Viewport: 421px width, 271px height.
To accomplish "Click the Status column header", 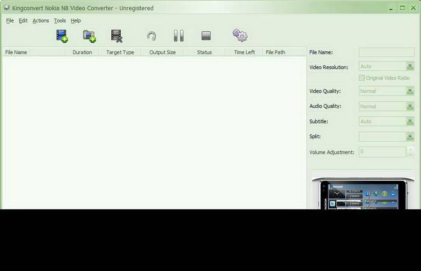I will point(204,52).
